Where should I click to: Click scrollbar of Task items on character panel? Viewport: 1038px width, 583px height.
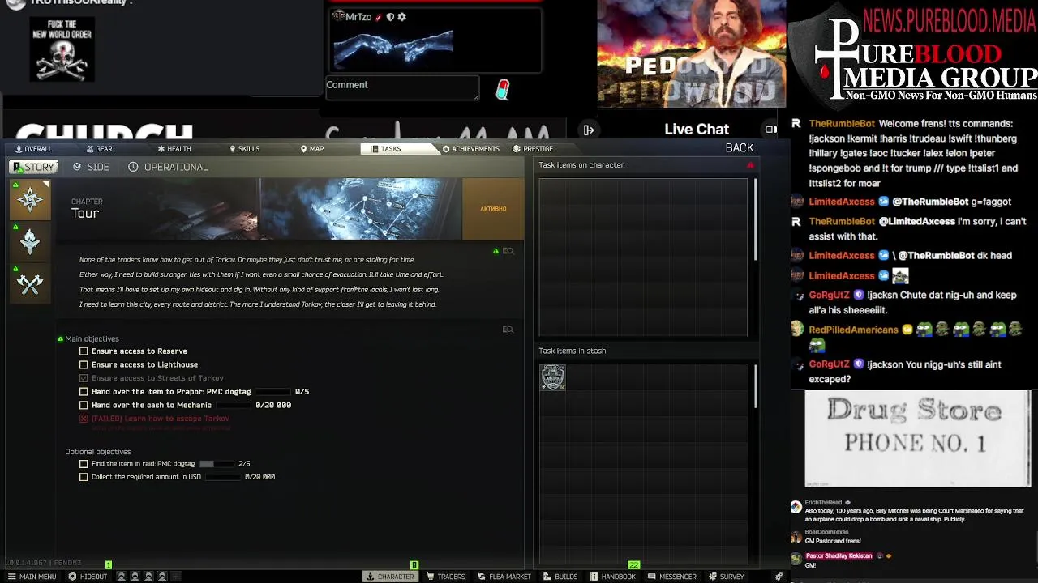pos(756,219)
